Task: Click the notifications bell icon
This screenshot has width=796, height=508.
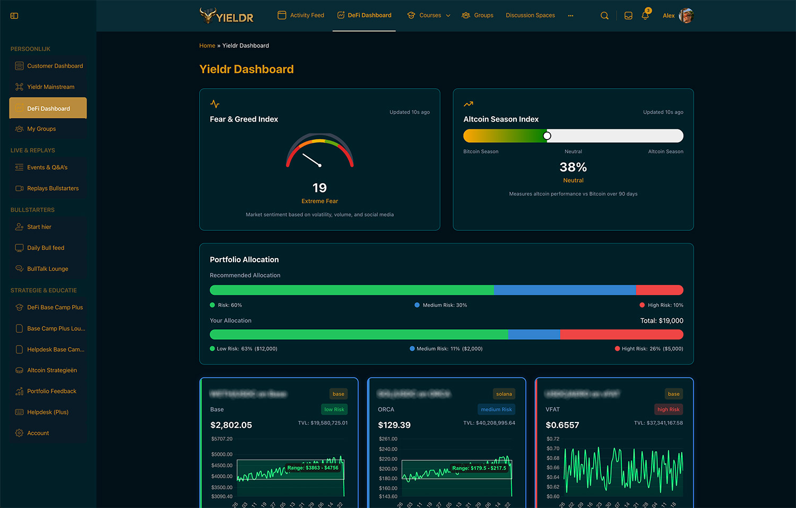Action: pos(645,16)
